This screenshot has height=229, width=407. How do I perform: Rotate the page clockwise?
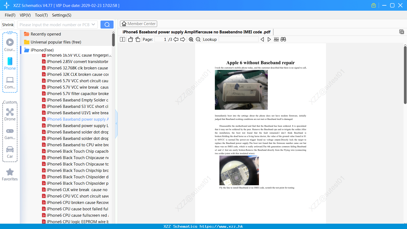(138, 40)
